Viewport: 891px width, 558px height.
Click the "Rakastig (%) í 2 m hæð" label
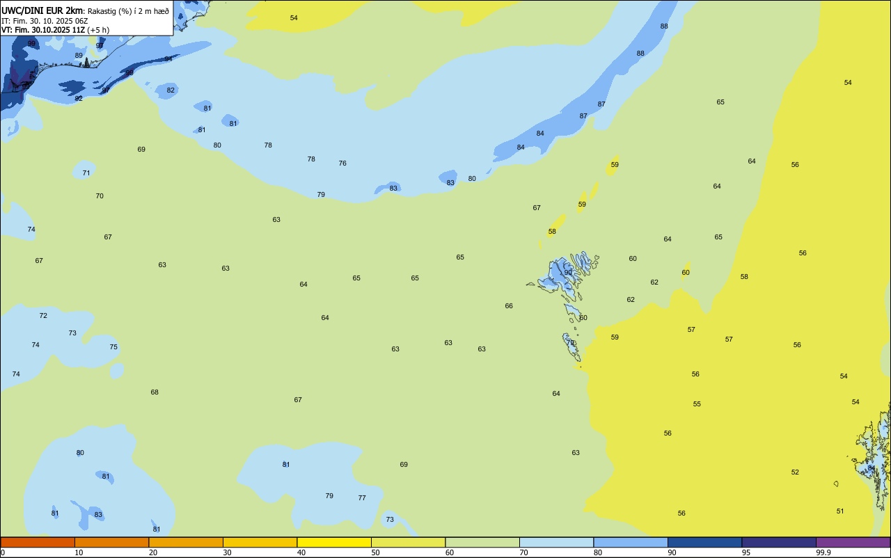128,11
